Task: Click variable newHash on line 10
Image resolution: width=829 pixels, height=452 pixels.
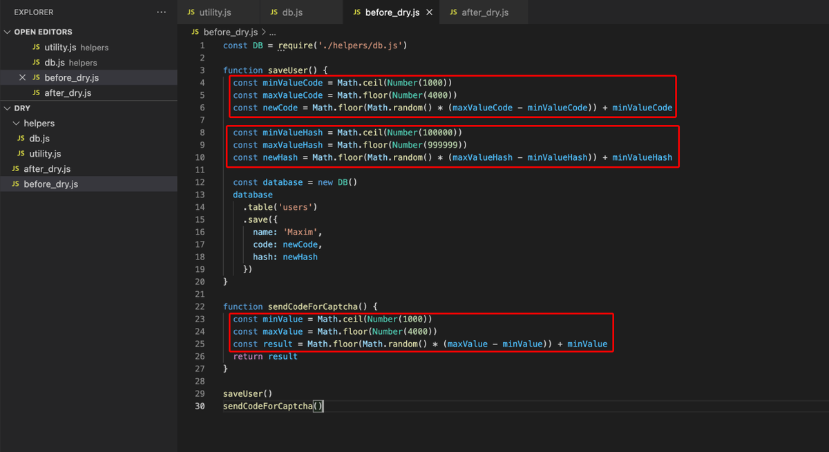Action: coord(280,157)
